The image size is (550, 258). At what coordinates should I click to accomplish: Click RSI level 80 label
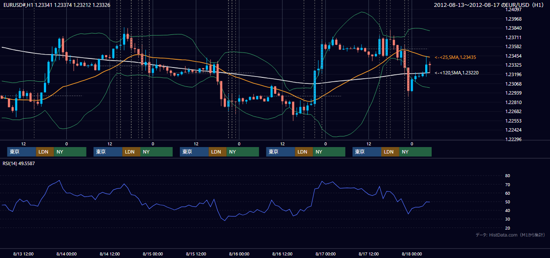tap(507, 176)
